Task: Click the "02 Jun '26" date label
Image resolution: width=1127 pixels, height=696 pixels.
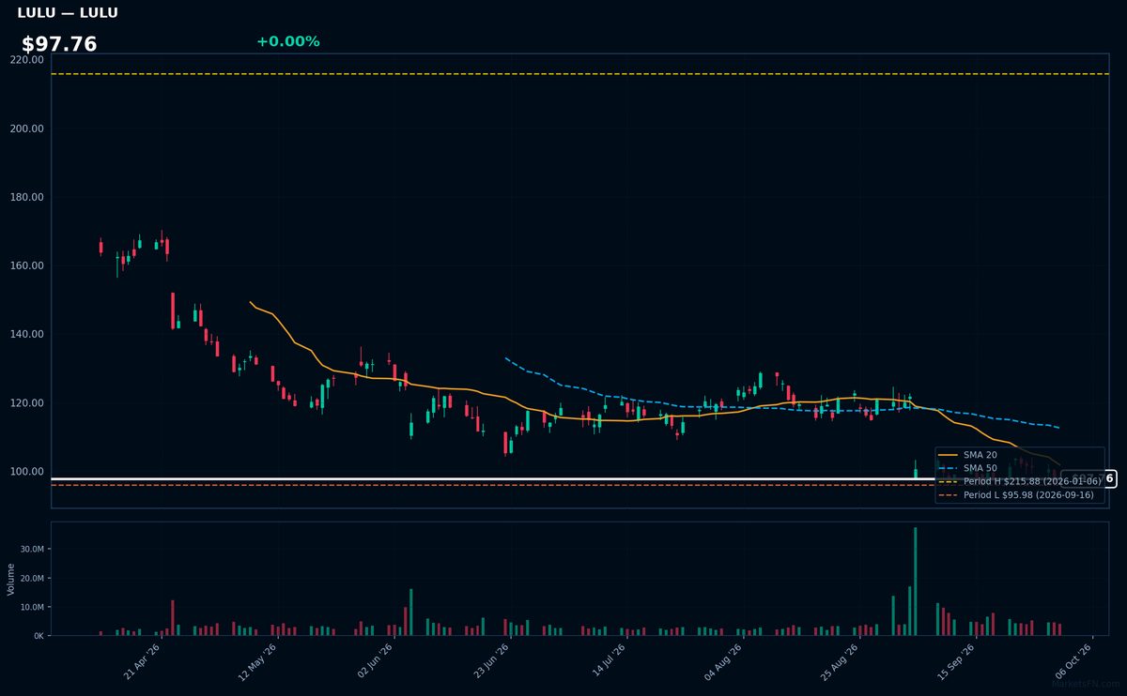Action: pos(375,661)
